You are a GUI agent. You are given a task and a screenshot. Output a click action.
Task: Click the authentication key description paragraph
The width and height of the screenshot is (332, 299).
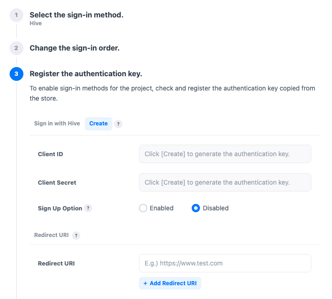pos(172,93)
